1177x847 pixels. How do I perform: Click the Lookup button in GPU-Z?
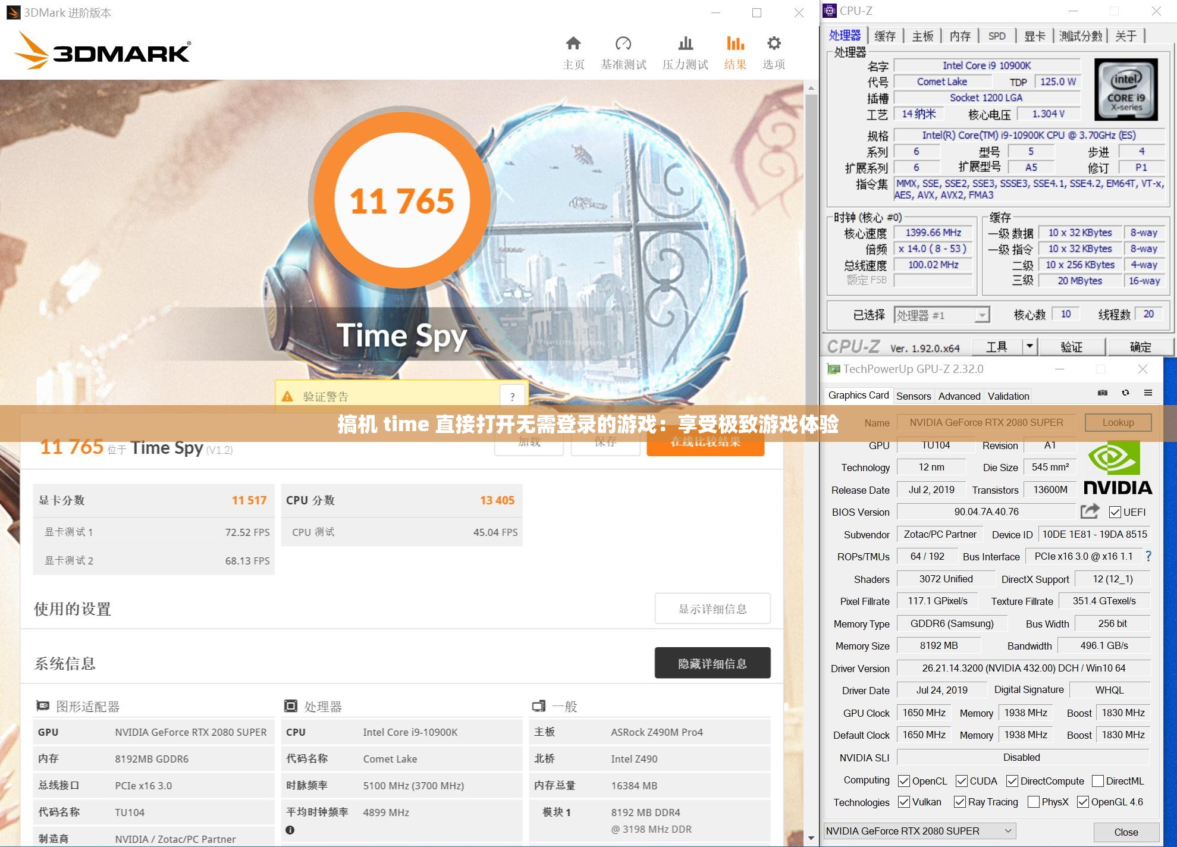coord(1118,422)
